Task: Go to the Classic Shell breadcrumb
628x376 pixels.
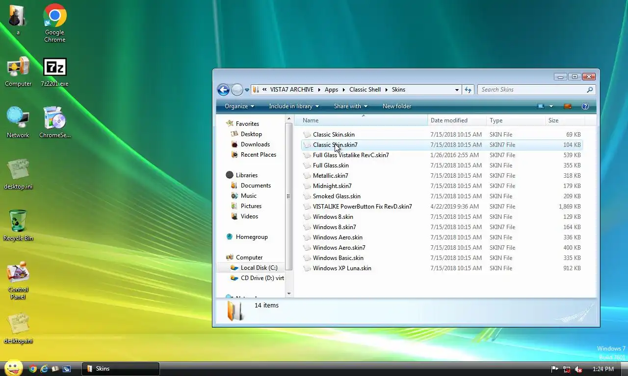Action: click(365, 90)
